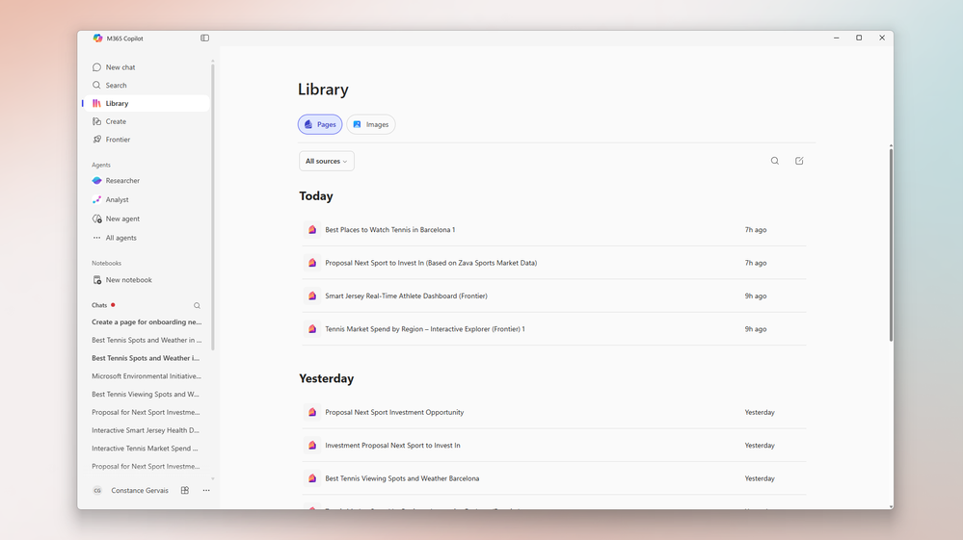Create a new page with compose icon
This screenshot has height=540, width=963.
coord(799,161)
